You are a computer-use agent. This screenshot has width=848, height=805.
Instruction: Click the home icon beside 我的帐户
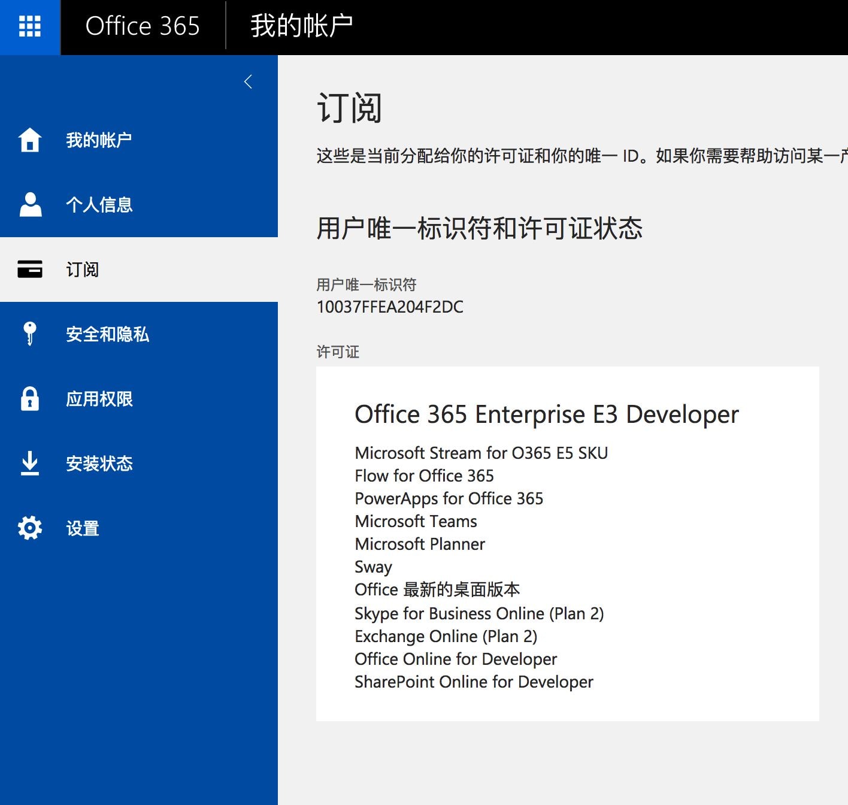click(30, 140)
